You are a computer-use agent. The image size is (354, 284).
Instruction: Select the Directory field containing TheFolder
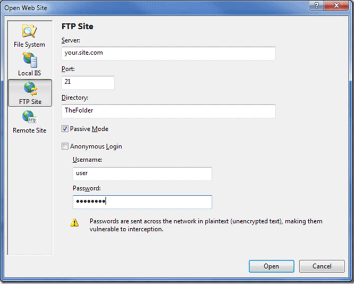click(x=168, y=111)
